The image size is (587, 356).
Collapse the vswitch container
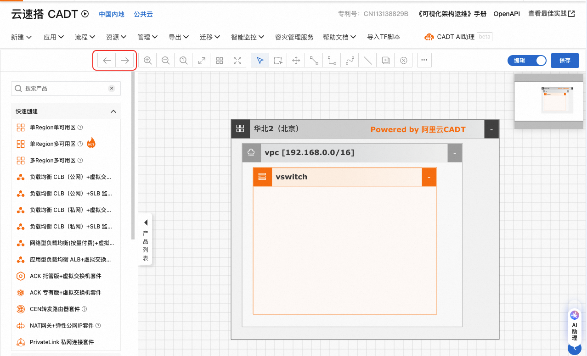pos(429,177)
